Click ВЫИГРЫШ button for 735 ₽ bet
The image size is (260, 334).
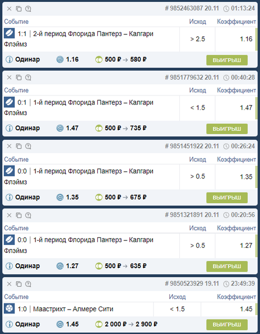pyautogui.click(x=227, y=129)
